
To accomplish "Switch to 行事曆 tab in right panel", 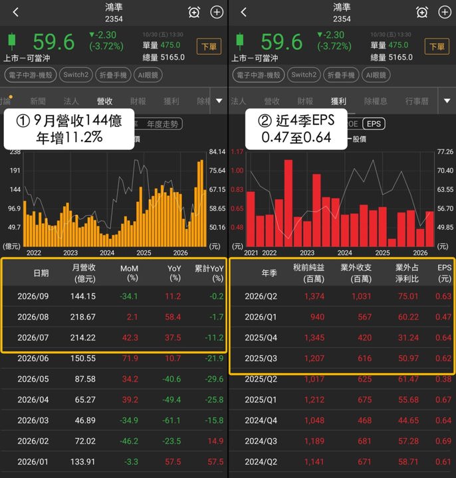I will click(x=417, y=101).
